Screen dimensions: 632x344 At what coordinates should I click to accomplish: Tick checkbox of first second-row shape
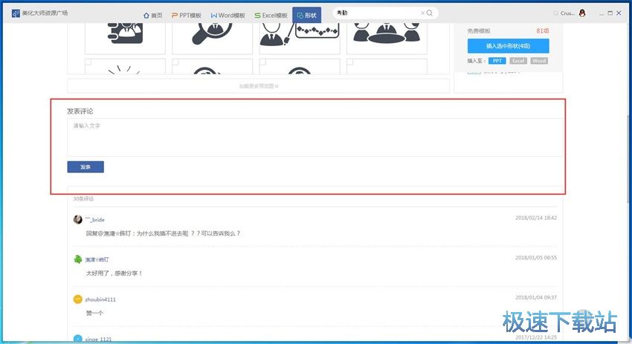pos(88,62)
